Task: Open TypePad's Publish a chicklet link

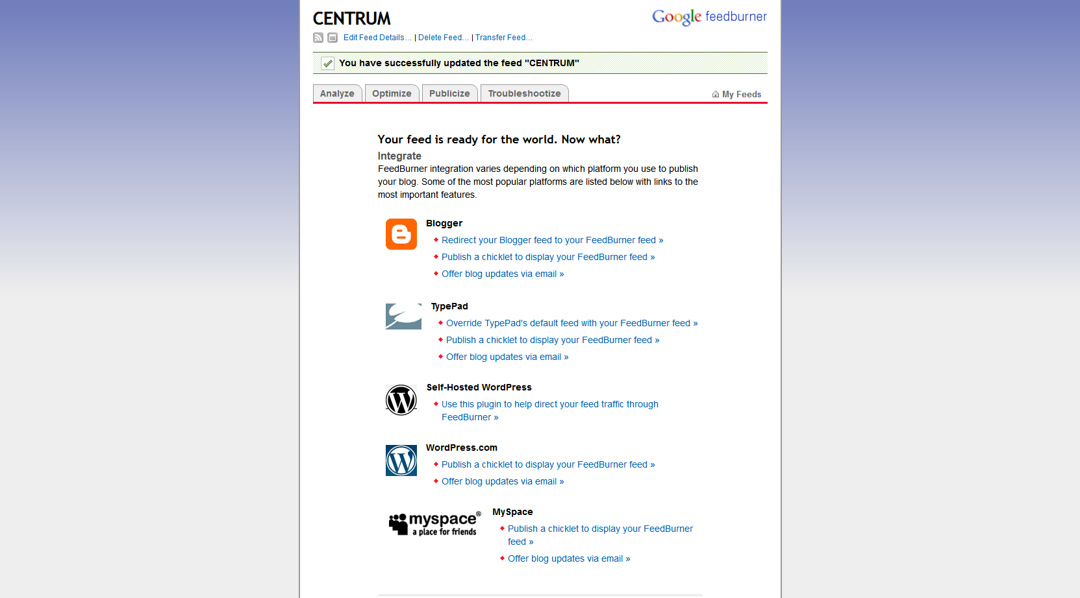Action: pyautogui.click(x=553, y=340)
